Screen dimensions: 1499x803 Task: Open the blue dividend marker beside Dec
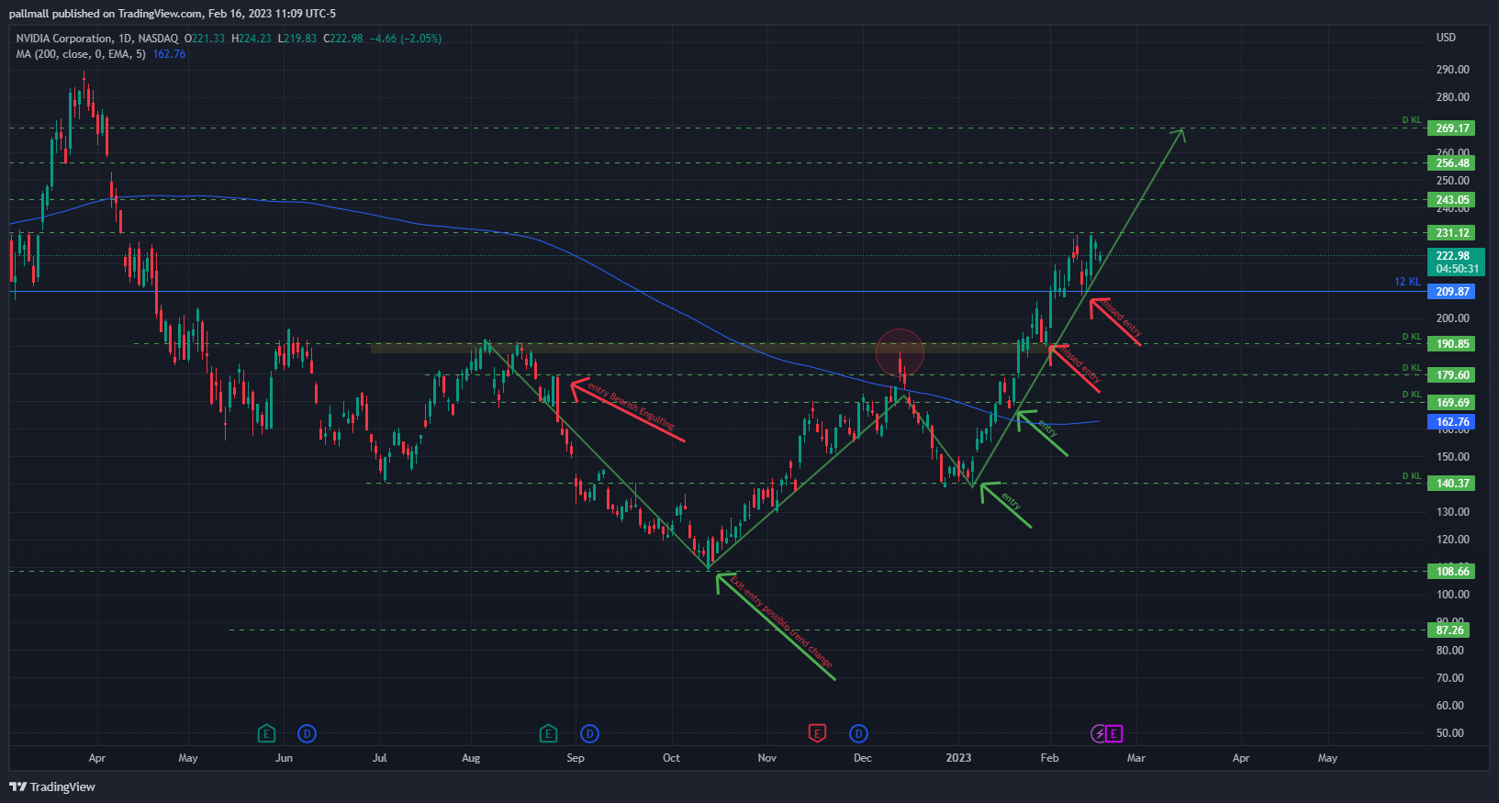[x=858, y=733]
